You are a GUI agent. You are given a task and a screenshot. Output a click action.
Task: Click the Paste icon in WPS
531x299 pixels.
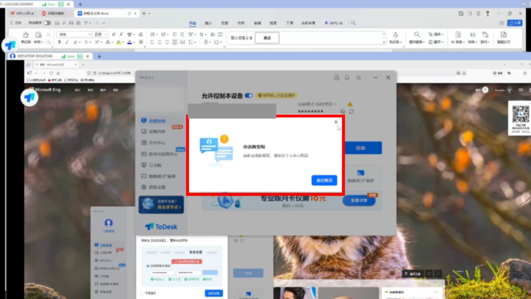click(38, 35)
